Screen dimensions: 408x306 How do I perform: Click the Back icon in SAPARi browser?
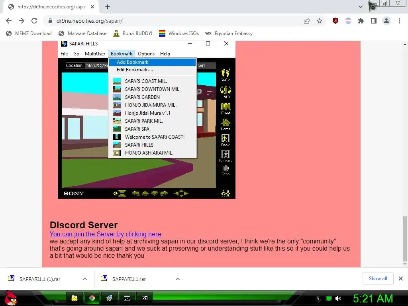[226, 141]
